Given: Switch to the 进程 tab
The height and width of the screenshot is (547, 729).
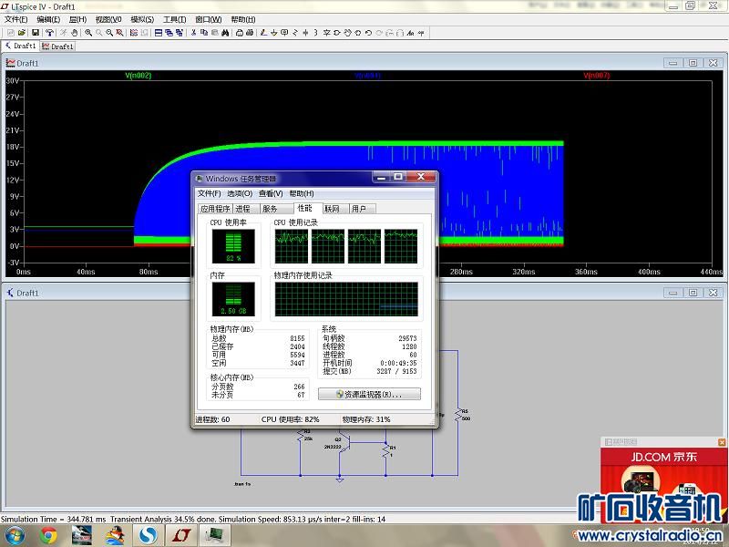Looking at the screenshot, I should coord(242,209).
